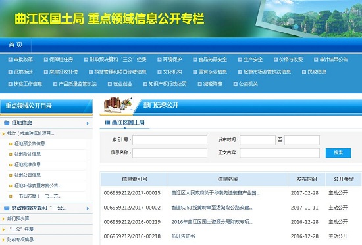362x245 pixels.
Task: Expand the 财政预算决算和“三公” section arrow
Action: (x=88, y=208)
